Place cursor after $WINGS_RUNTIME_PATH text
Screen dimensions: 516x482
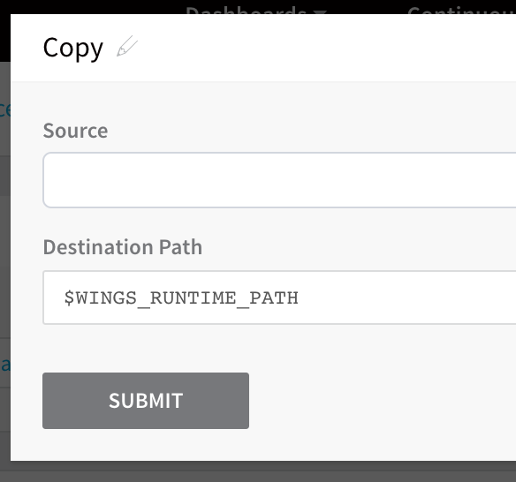point(300,298)
